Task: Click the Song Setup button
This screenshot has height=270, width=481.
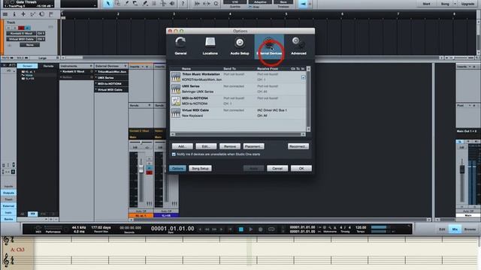Action: click(200, 168)
